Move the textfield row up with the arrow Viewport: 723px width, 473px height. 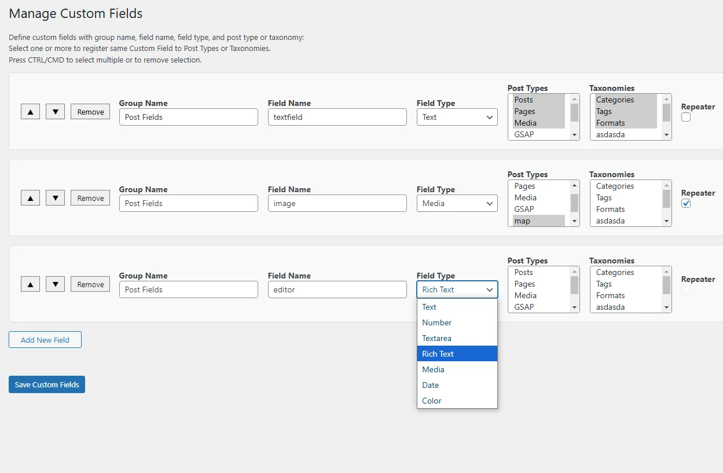click(30, 112)
